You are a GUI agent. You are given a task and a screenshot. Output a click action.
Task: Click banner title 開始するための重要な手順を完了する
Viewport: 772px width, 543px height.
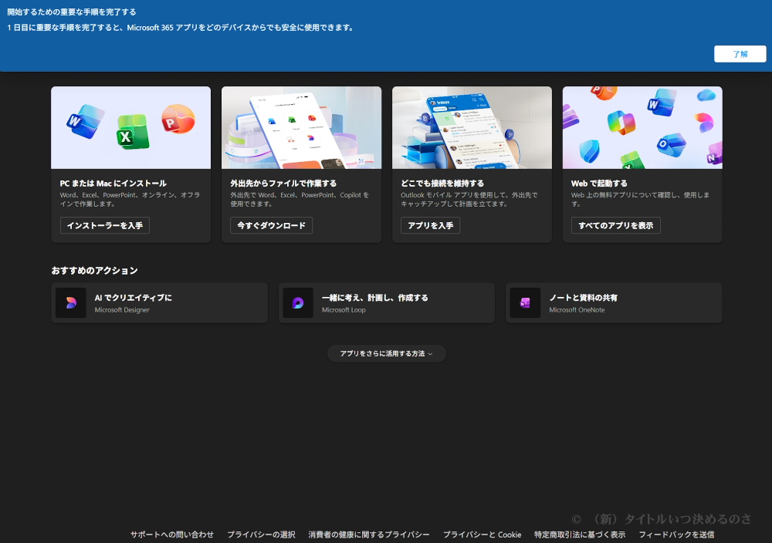pyautogui.click(x=71, y=12)
